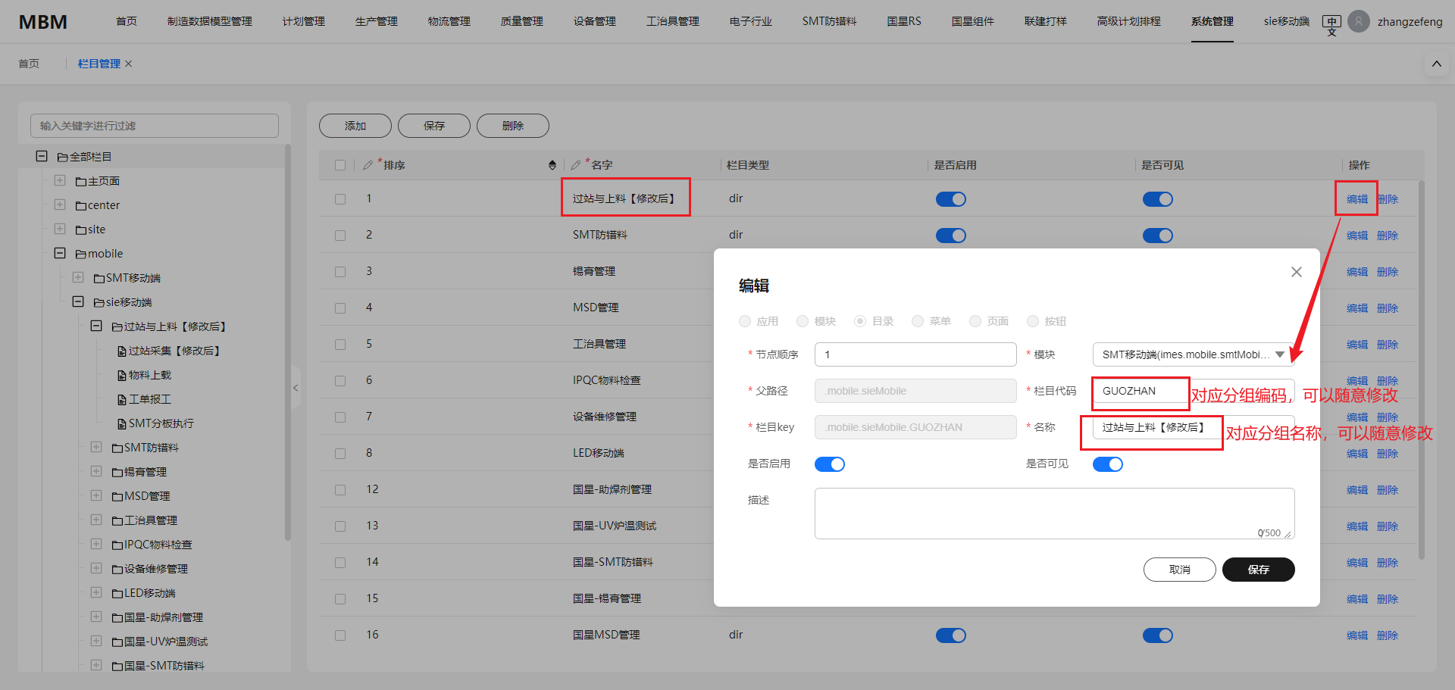Collapse the header with the chevron-up icon
Image resolution: width=1455 pixels, height=690 pixels.
[x=1436, y=64]
